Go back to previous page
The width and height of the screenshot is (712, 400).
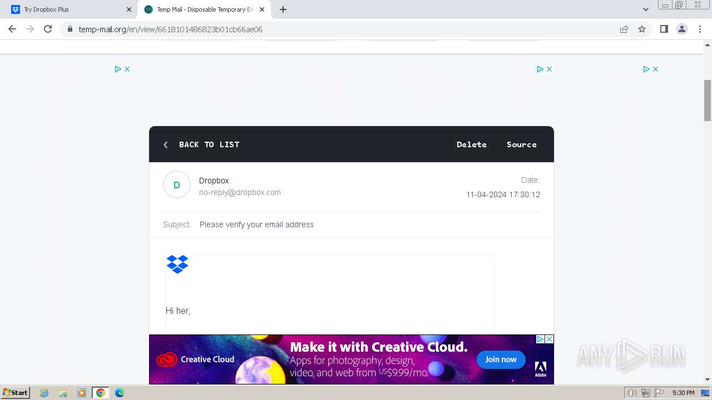point(12,29)
